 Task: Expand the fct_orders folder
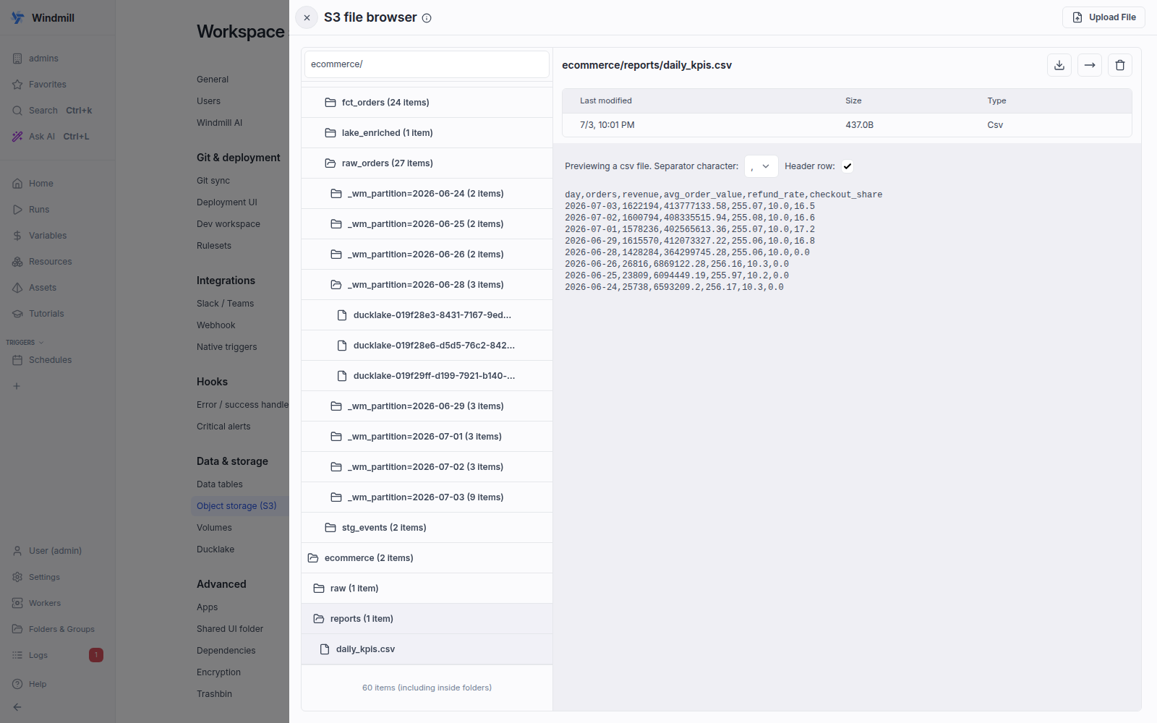tap(427, 103)
